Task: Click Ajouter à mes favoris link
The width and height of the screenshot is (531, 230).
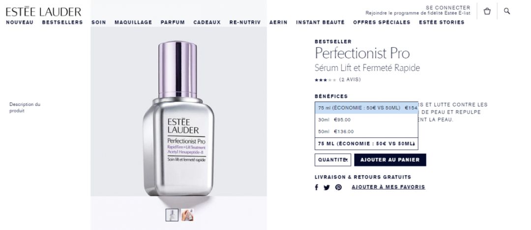Action: pyautogui.click(x=388, y=187)
